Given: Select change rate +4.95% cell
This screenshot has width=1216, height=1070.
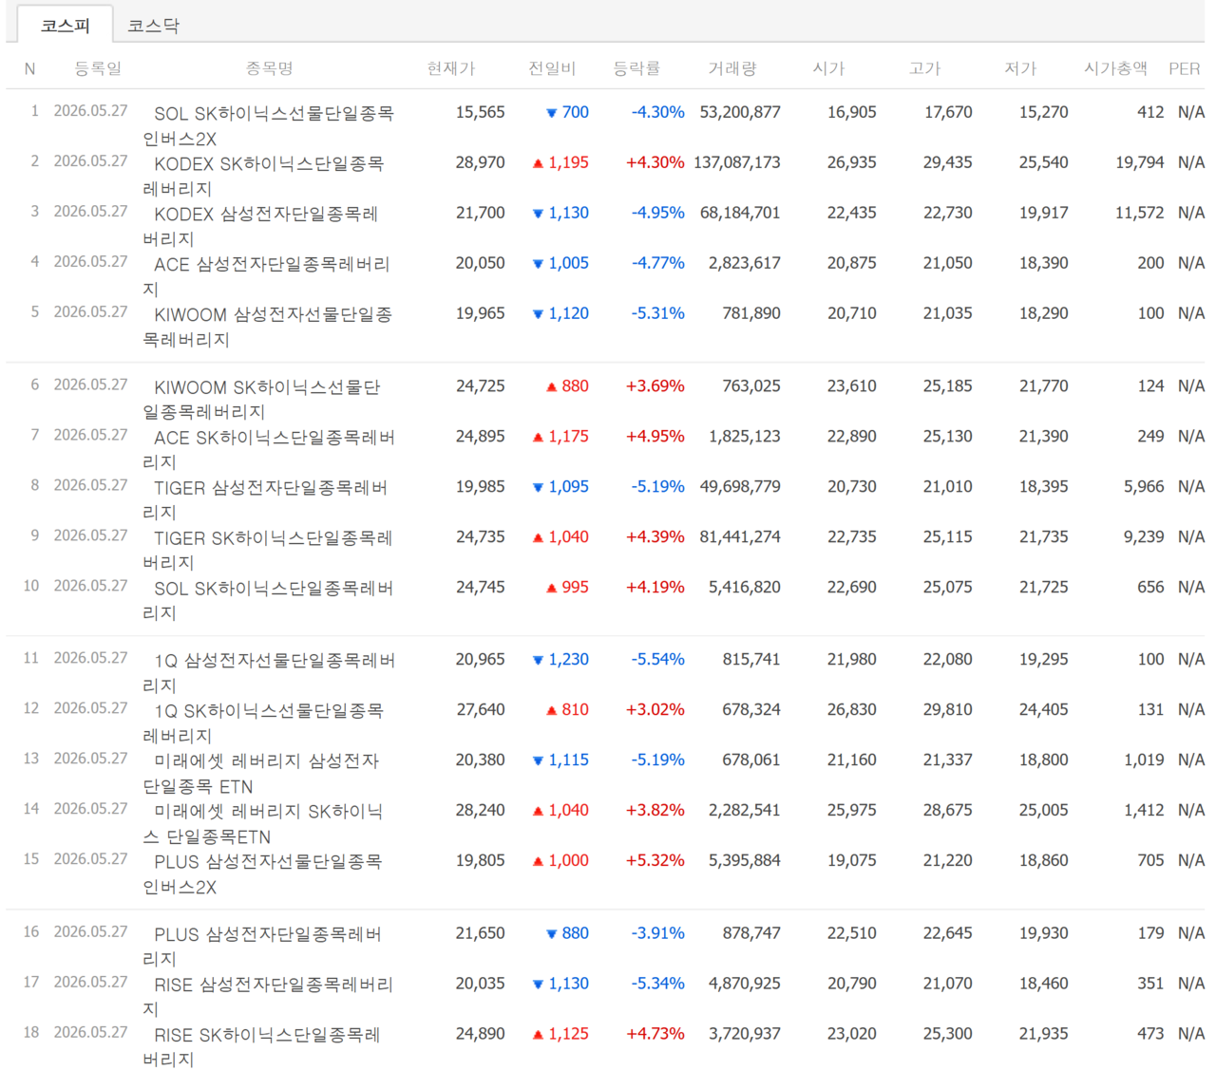Looking at the screenshot, I should [655, 437].
